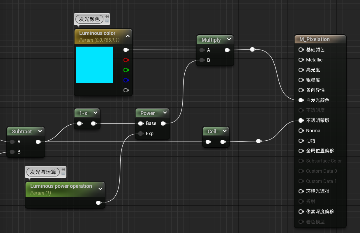Click 1-x node input pin
Screen dimensions: 360x233
point(80,123)
